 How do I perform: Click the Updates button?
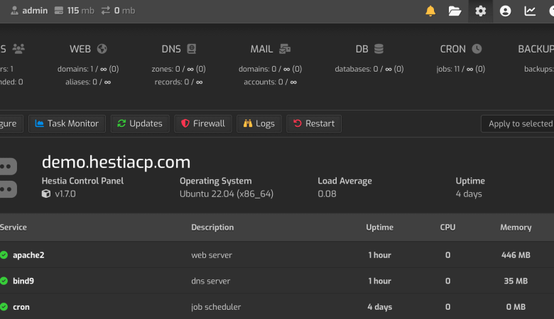coord(140,124)
